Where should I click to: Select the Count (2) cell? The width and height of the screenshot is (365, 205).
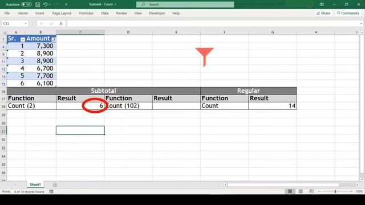click(31, 106)
